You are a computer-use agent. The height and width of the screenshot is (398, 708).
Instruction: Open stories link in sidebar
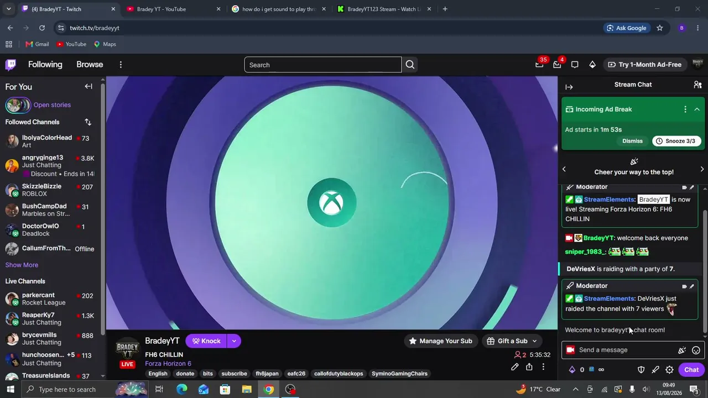tap(52, 105)
